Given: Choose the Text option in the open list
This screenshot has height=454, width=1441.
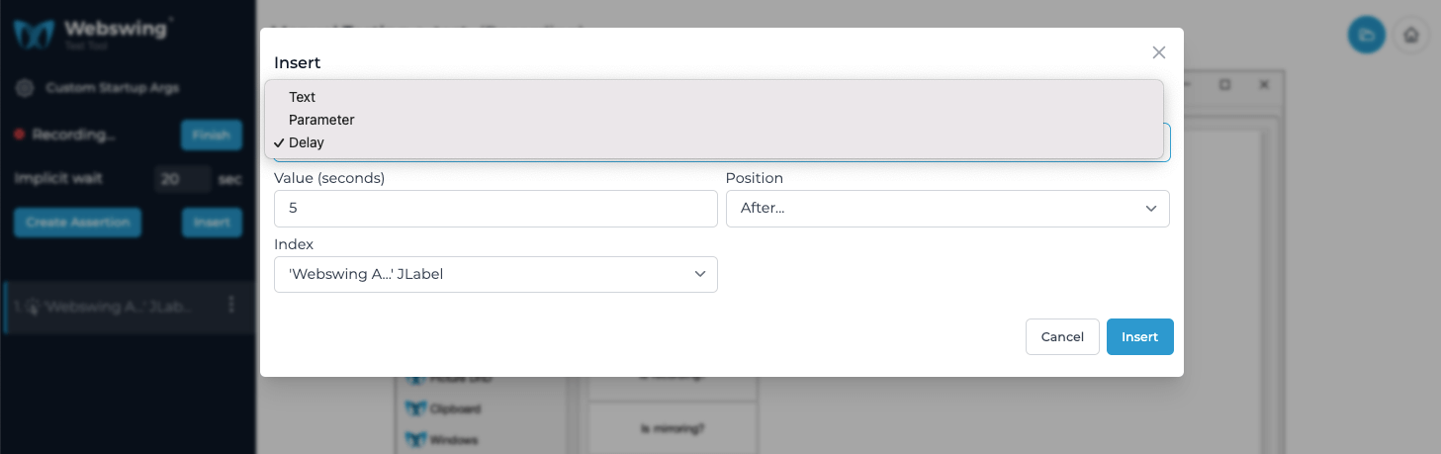Looking at the screenshot, I should [303, 97].
